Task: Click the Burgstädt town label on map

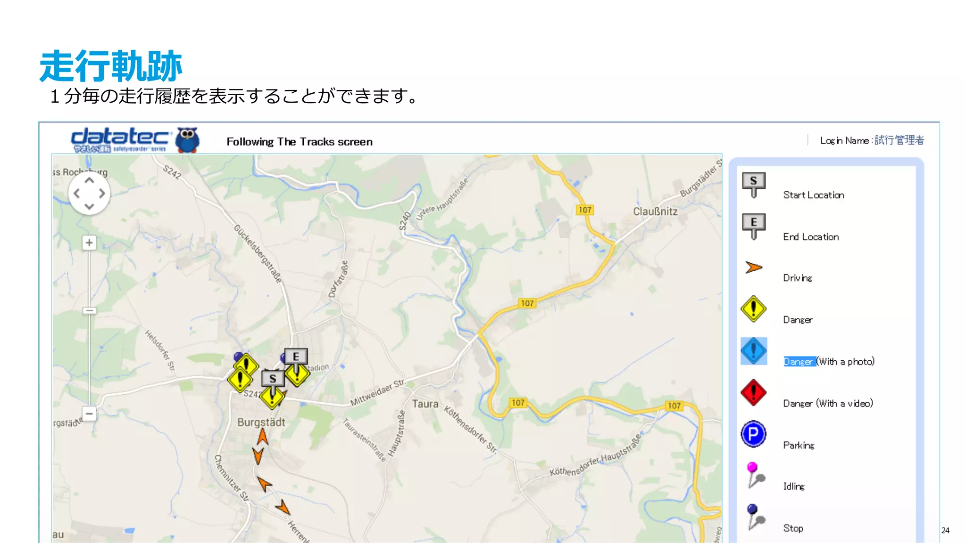Action: click(x=261, y=422)
